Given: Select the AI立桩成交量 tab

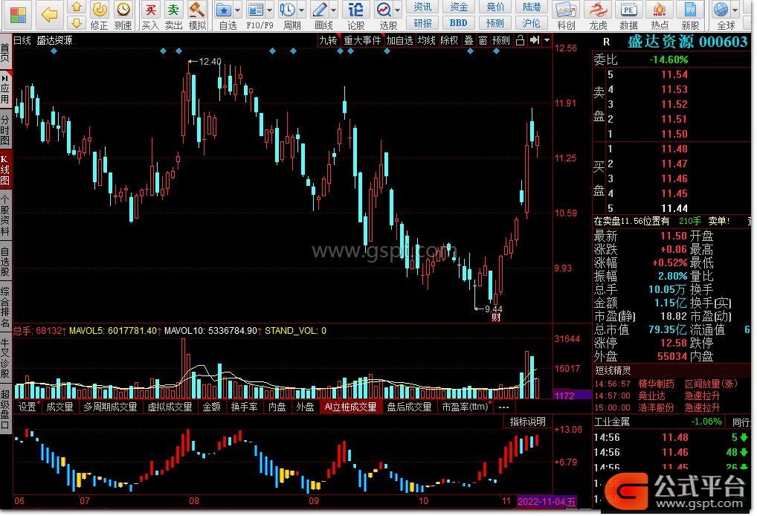Looking at the screenshot, I should coord(350,407).
